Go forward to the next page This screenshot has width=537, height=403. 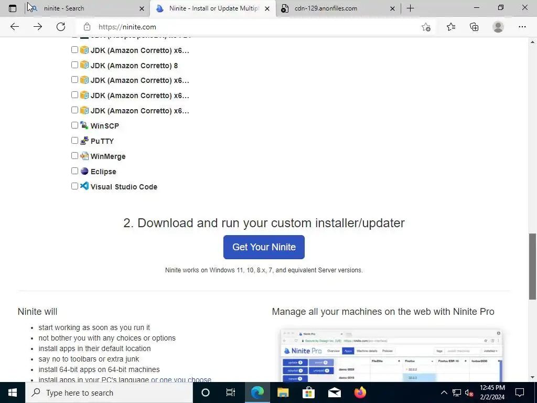38,27
